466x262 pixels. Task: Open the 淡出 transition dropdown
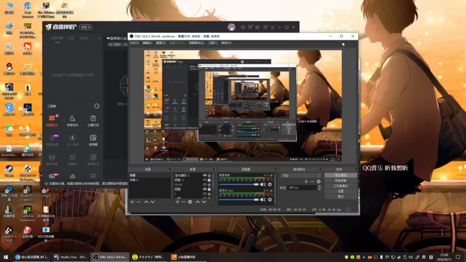point(301,176)
